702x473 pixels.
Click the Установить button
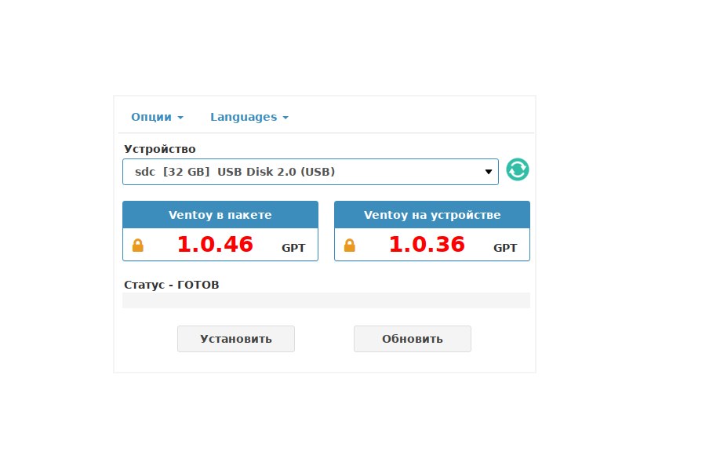click(x=236, y=339)
